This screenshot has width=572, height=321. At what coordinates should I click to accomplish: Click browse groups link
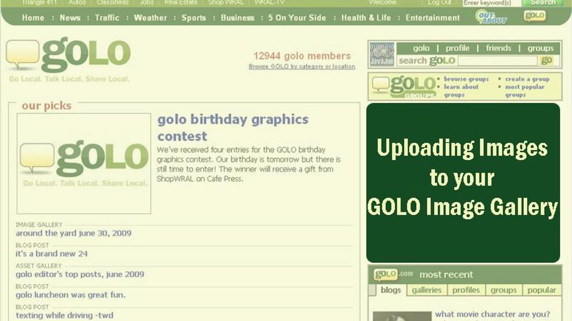[x=466, y=79]
